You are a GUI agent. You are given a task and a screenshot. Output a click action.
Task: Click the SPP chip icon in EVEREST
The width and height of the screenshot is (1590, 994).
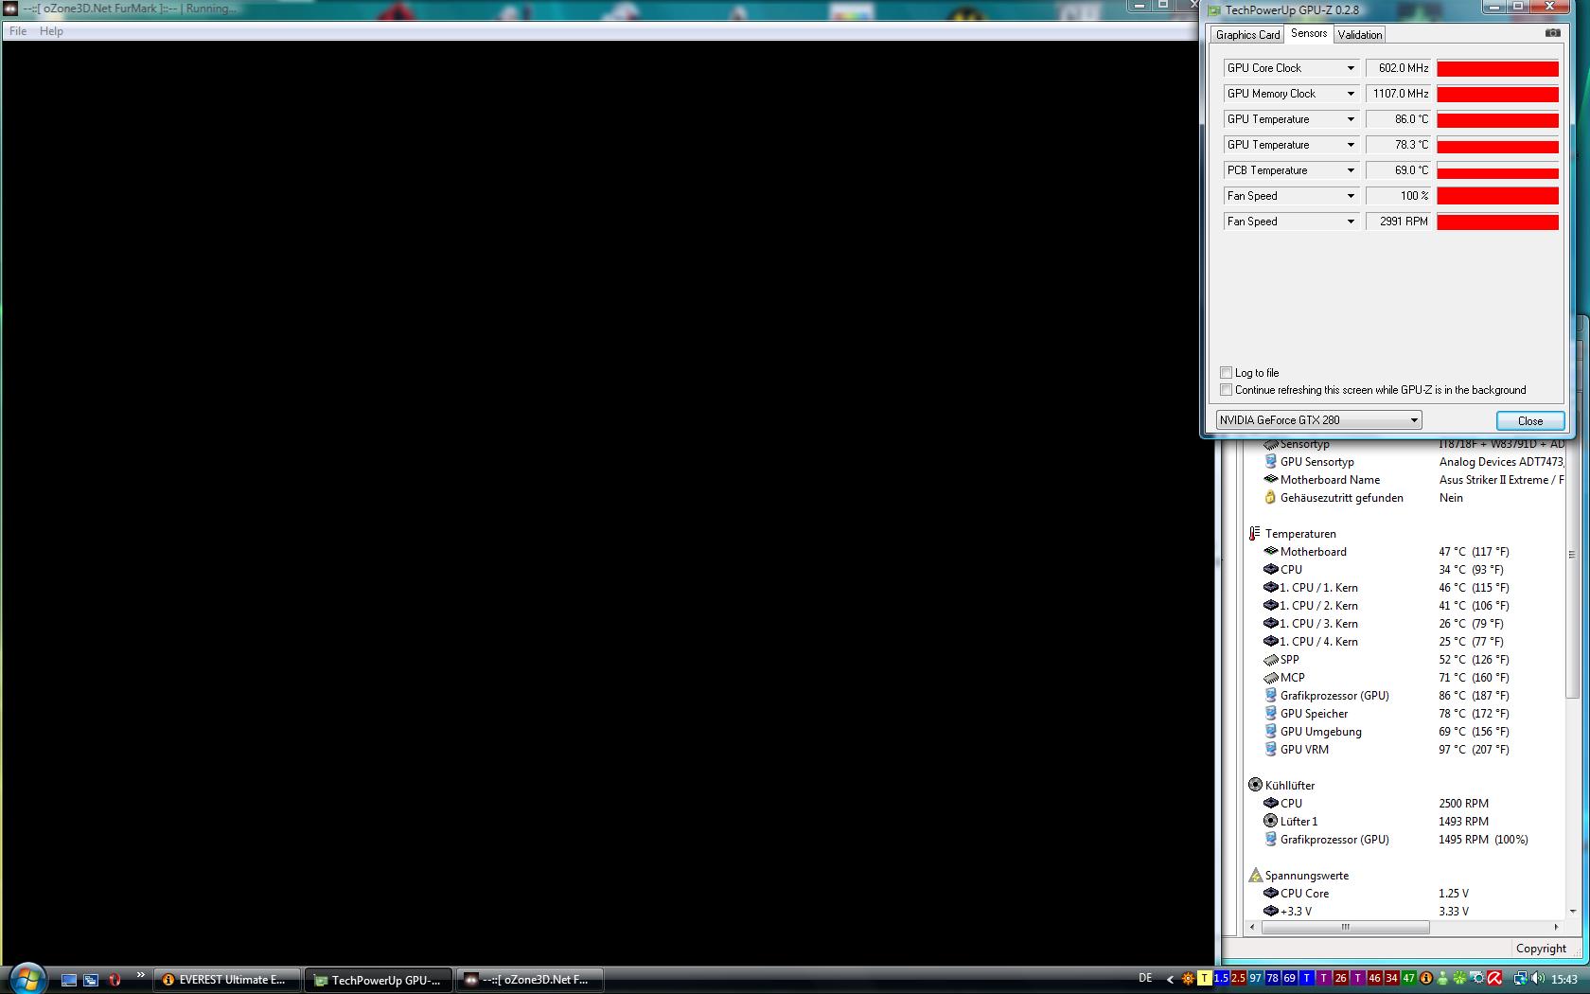[x=1270, y=659]
